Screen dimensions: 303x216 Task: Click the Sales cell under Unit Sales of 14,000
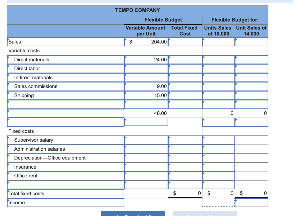click(x=251, y=42)
